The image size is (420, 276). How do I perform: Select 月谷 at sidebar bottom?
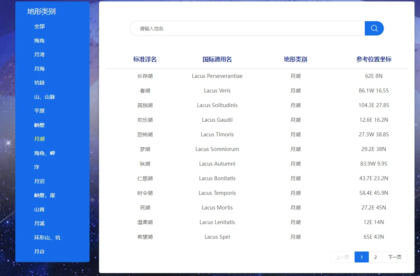pos(39,252)
